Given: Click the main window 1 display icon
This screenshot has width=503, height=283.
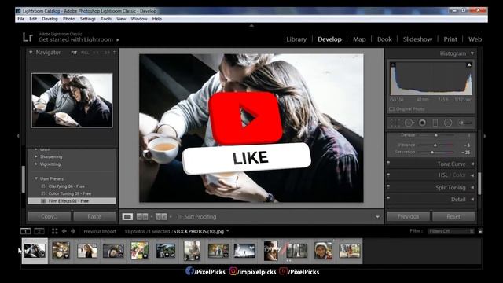Looking at the screenshot, I should (25, 231).
